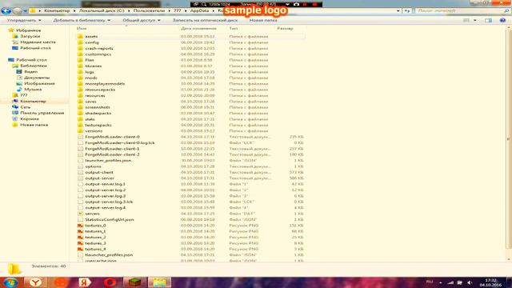The height and width of the screenshot is (288, 512).
Task: Select Computer (Компьютер) in sidebar
Action: tap(33, 102)
